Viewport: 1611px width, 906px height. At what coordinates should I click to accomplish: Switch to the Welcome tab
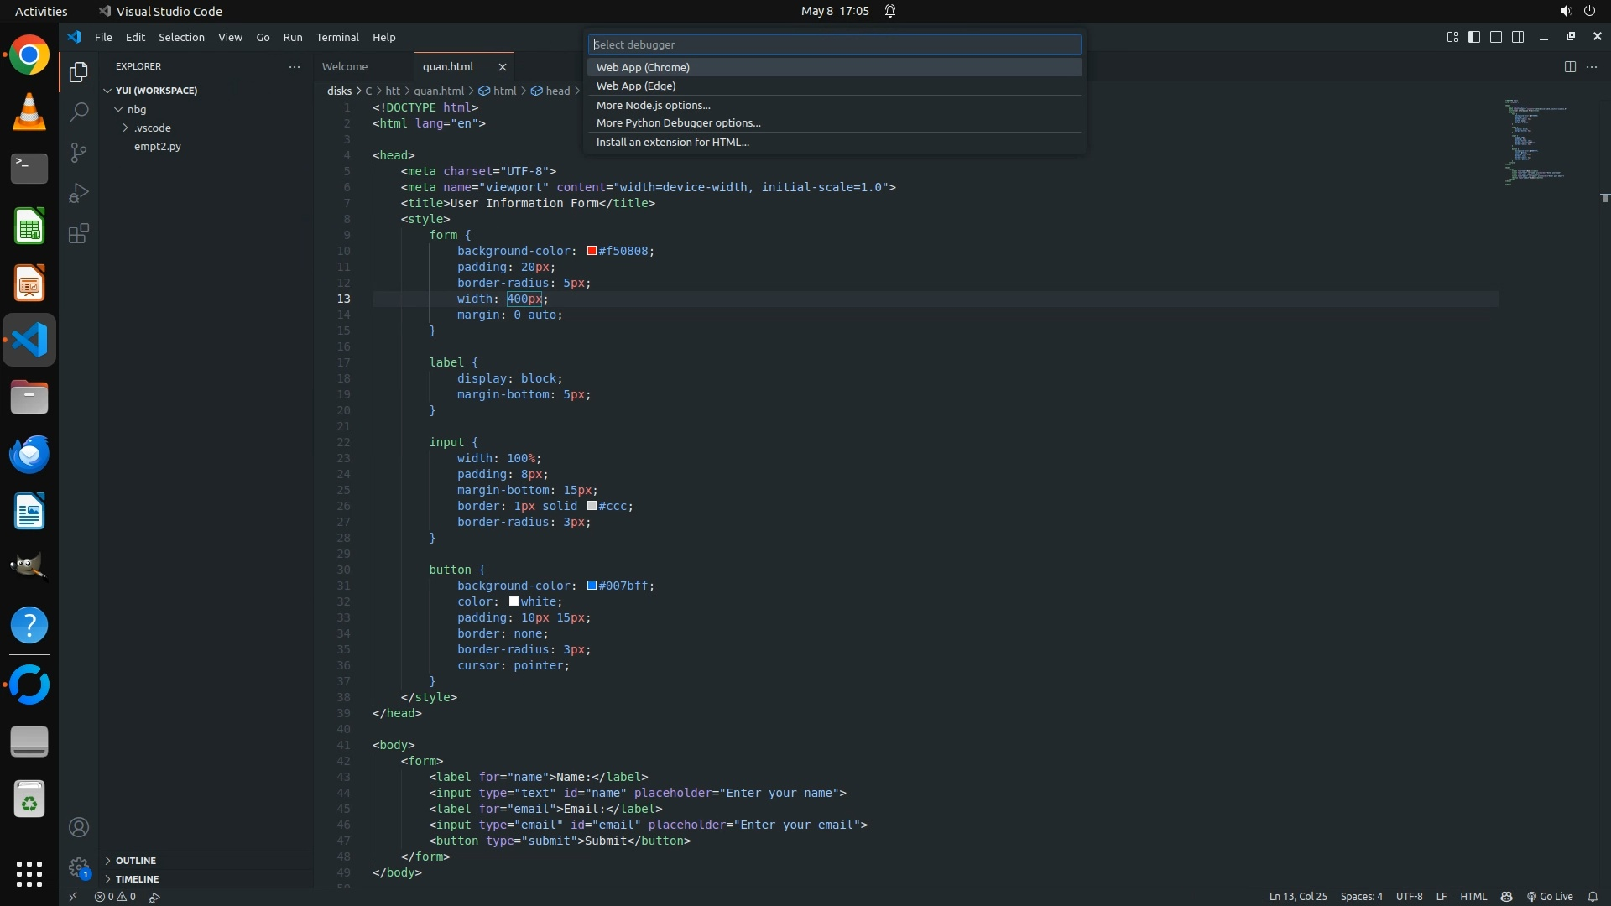(x=345, y=67)
